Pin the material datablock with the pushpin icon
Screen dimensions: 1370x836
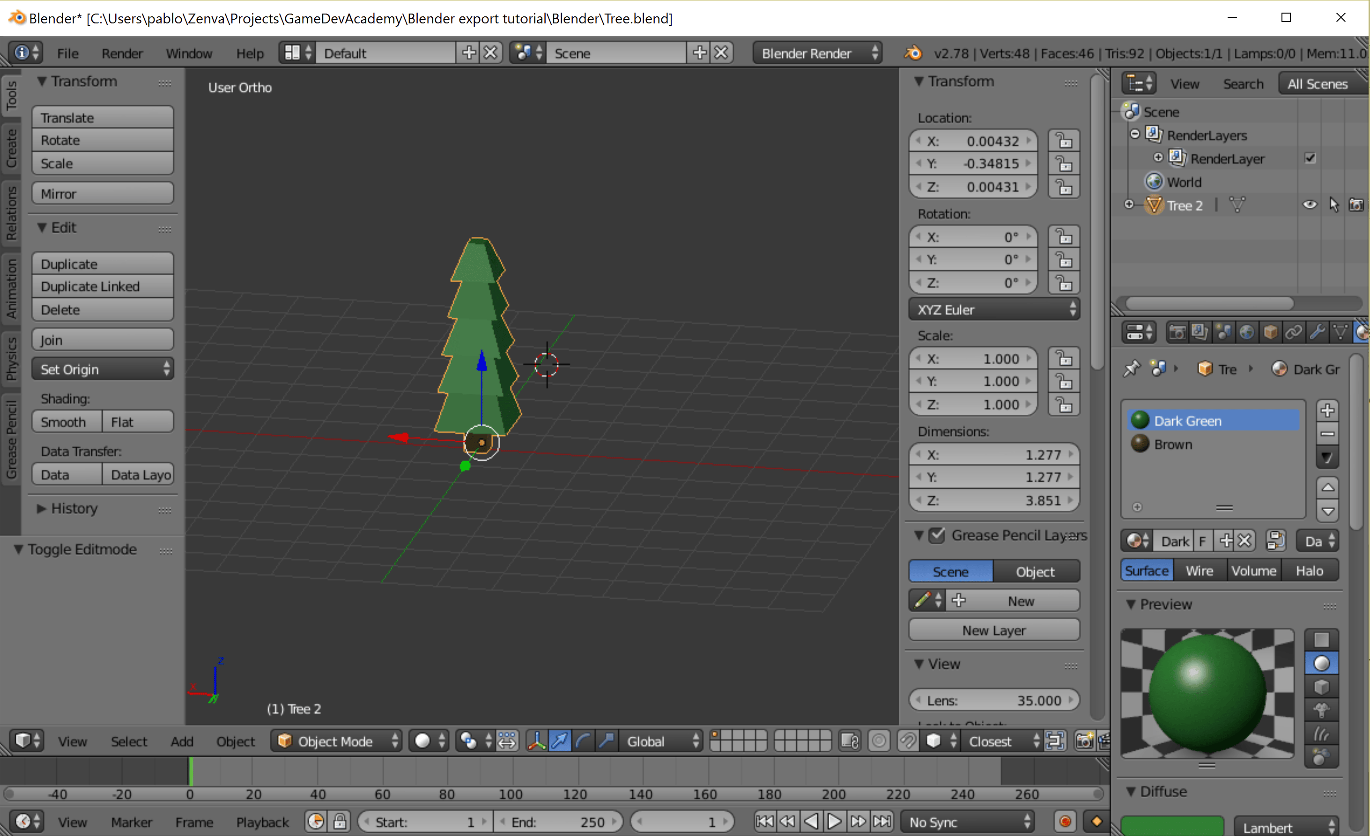[x=1133, y=368]
